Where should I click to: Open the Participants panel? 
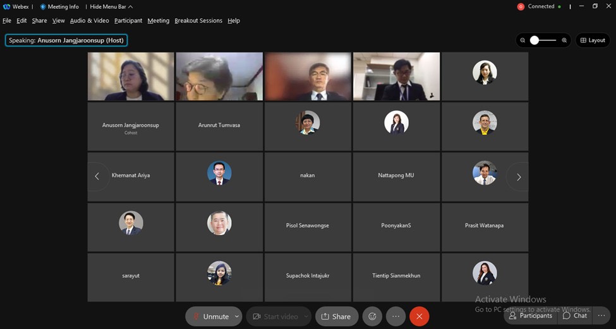tap(530, 316)
